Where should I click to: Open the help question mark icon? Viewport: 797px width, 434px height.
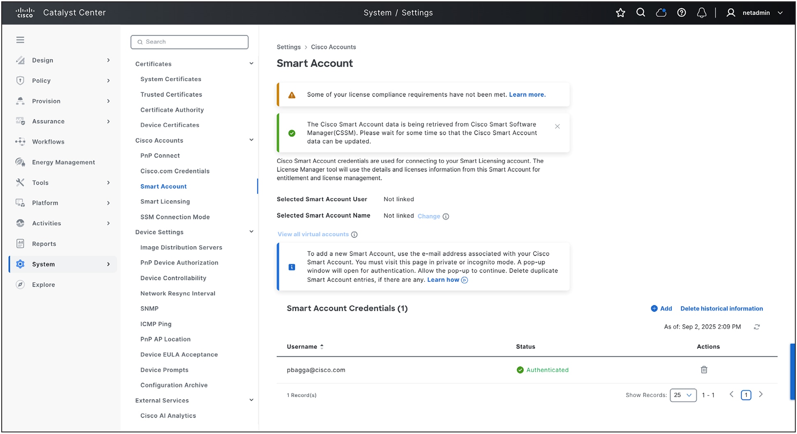[682, 12]
